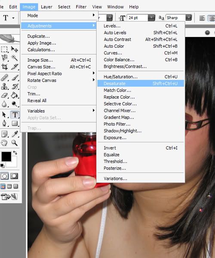
Task: Select the Crop tool in toolbox
Action: point(4,67)
